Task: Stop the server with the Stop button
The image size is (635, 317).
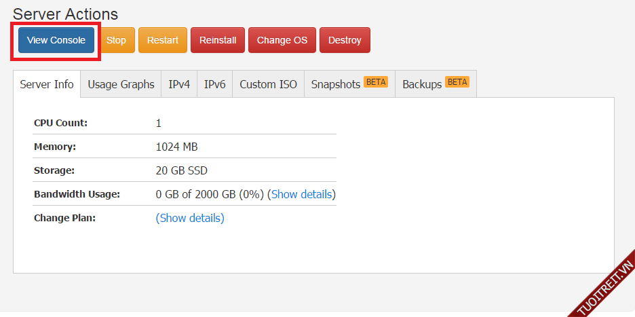Action: click(x=116, y=40)
